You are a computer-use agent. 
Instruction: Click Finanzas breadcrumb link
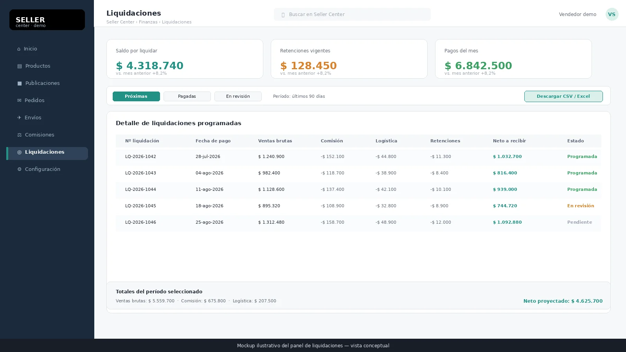click(x=148, y=22)
